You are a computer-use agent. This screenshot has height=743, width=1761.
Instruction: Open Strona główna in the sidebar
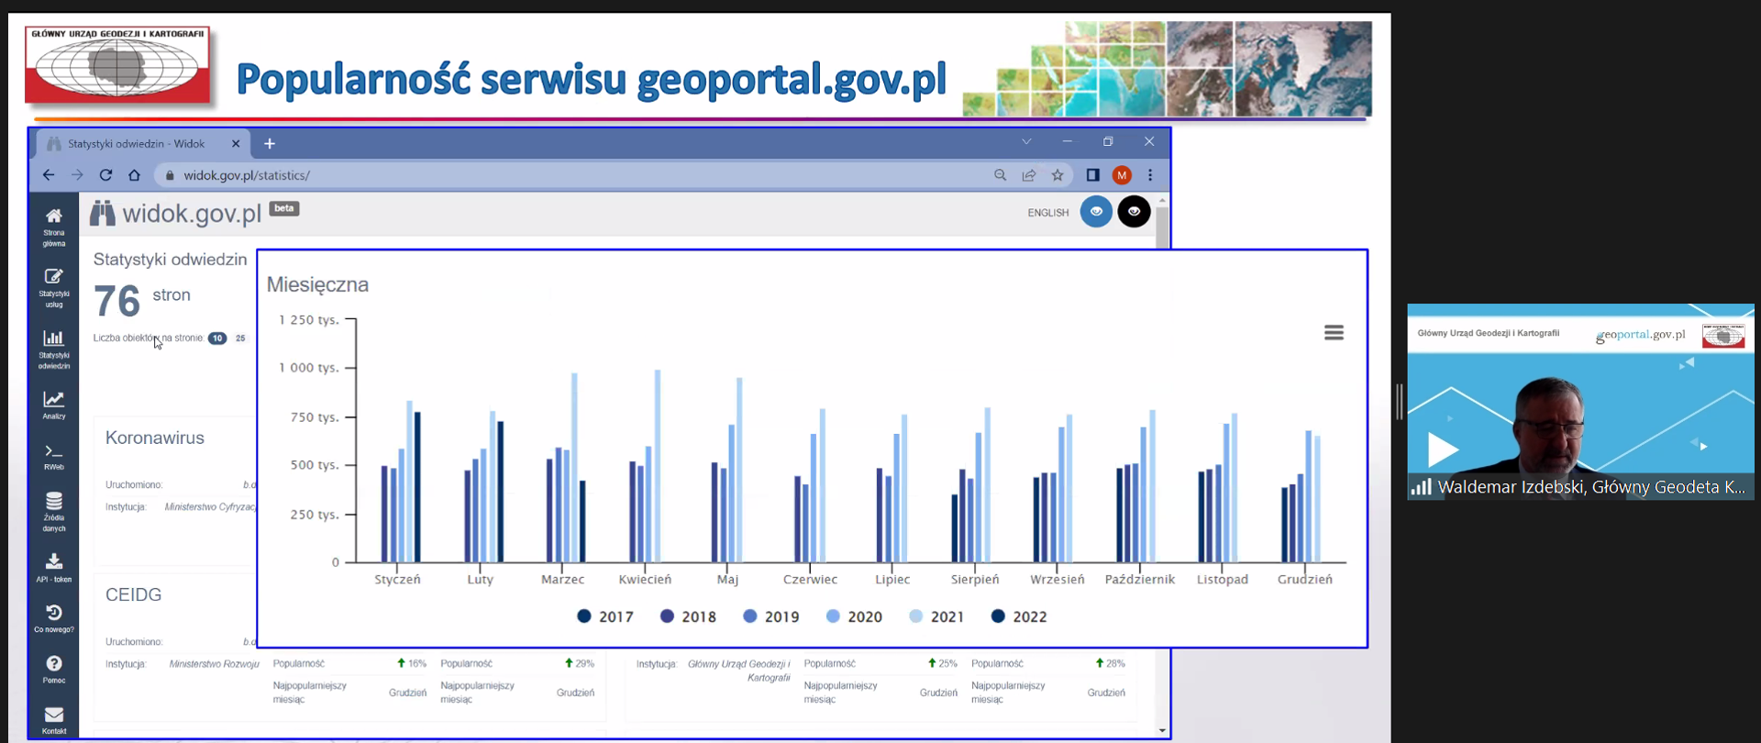54,225
